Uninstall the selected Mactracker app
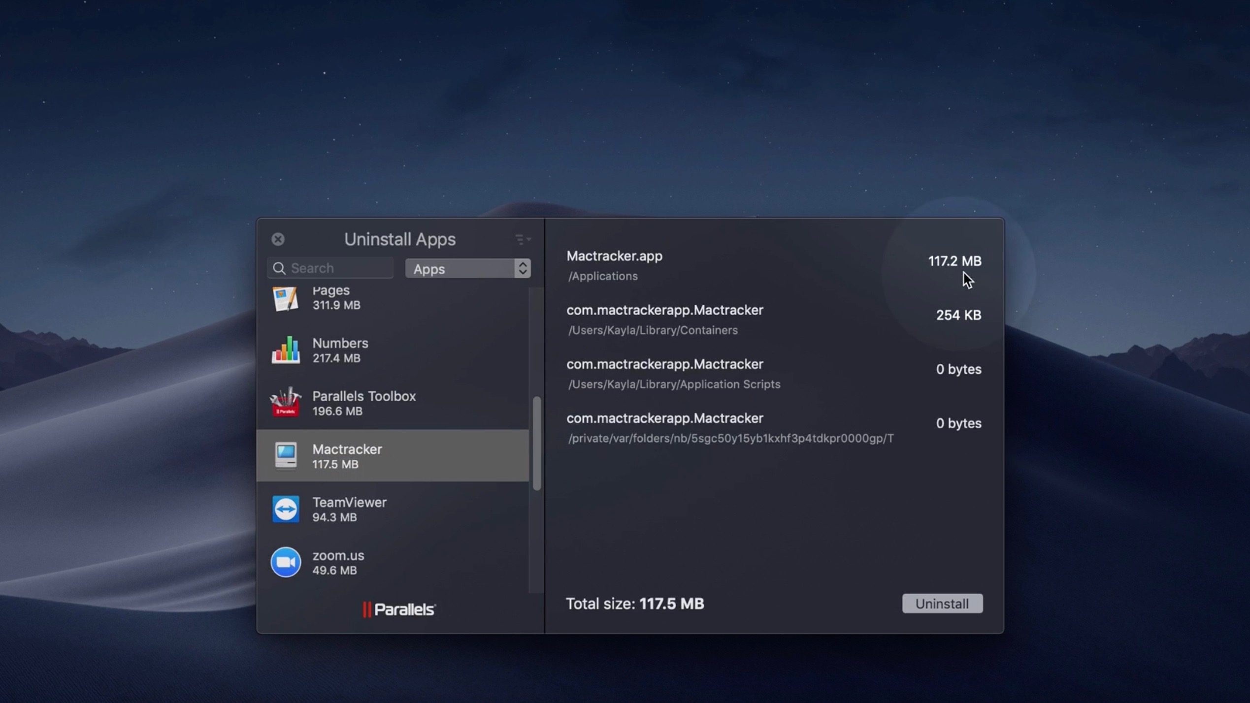Viewport: 1250px width, 703px height. coord(942,604)
